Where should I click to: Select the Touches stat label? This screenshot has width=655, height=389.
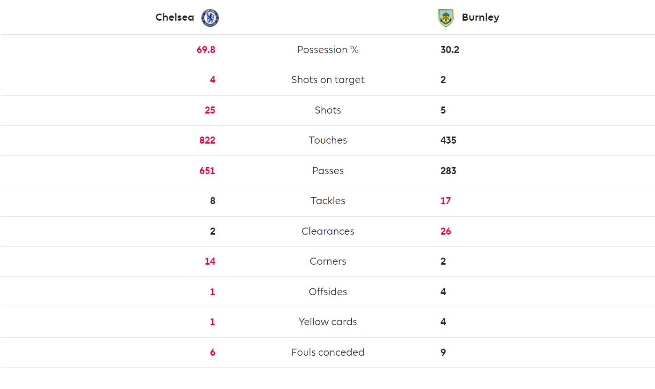328,140
